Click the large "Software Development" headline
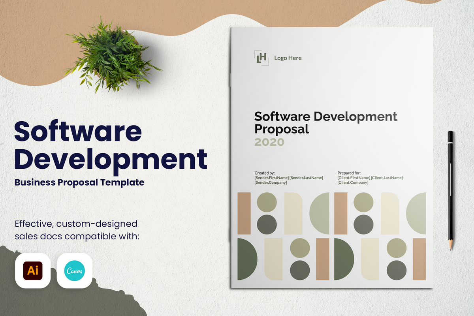This screenshot has height=316, width=474. 111,145
